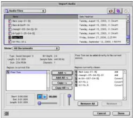Select Back Loop-01-EQ in the chosen regions list
Viewport: 133px width, 118px height.
click(x=88, y=72)
